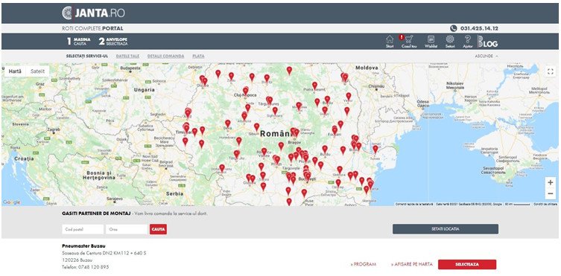Image resolution: width=561 pixels, height=276 pixels.
Task: Switch map to Satelit view
Action: [x=37, y=71]
